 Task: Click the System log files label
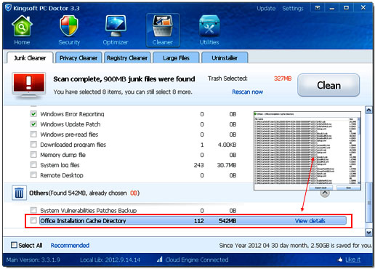pyautogui.click(x=60, y=165)
